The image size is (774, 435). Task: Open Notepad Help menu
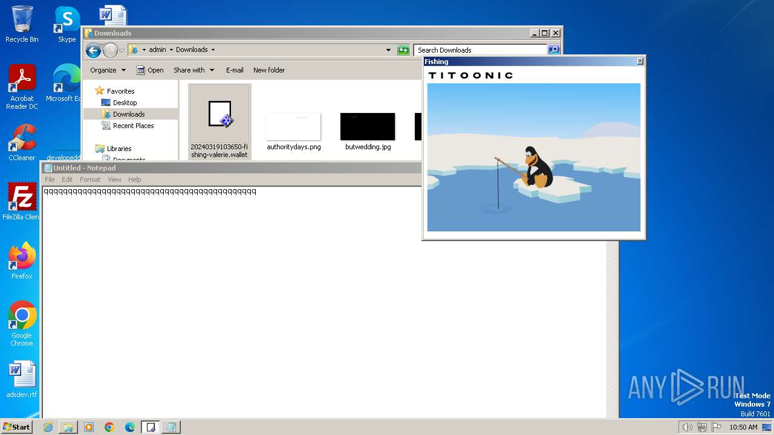(134, 179)
